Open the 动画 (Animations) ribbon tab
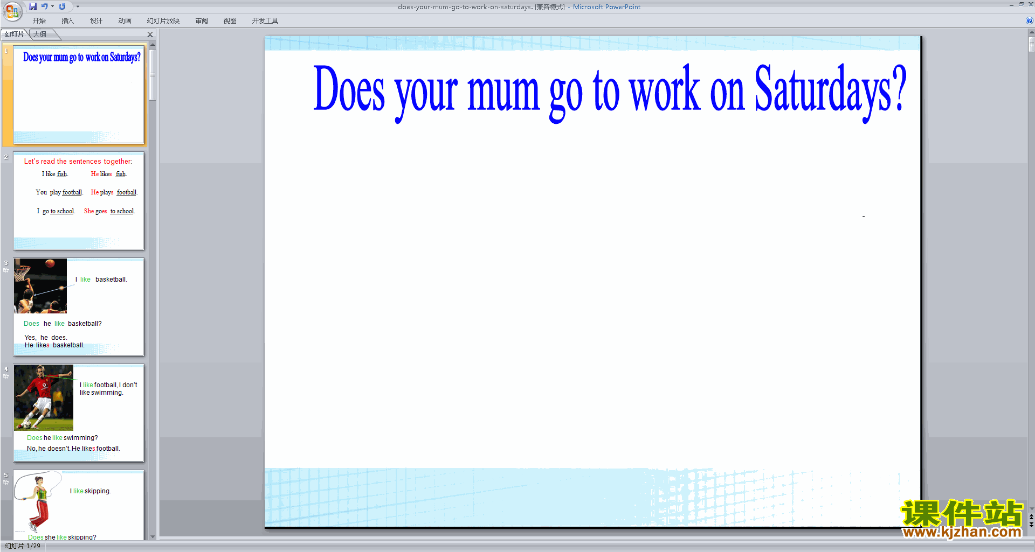This screenshot has width=1035, height=552. click(125, 21)
